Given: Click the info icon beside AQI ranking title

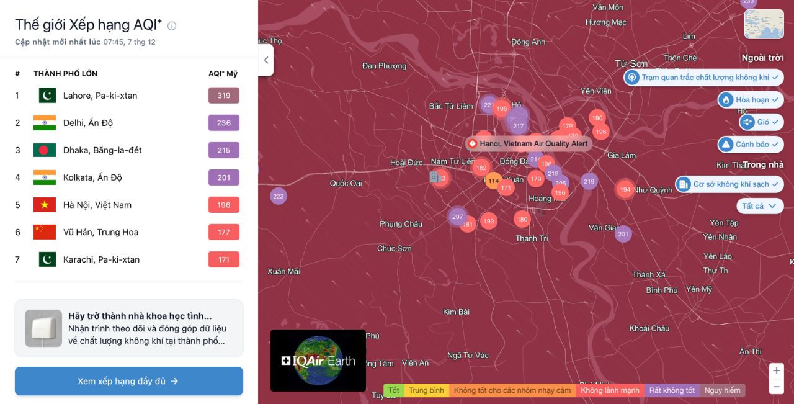Looking at the screenshot, I should (172, 25).
